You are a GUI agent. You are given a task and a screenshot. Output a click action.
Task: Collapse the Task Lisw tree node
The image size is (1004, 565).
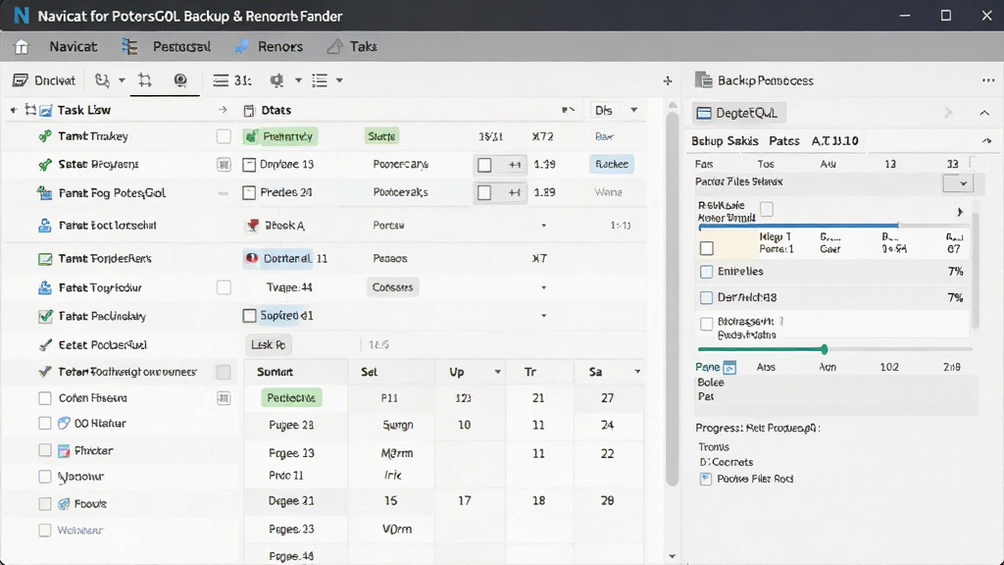tap(14, 110)
